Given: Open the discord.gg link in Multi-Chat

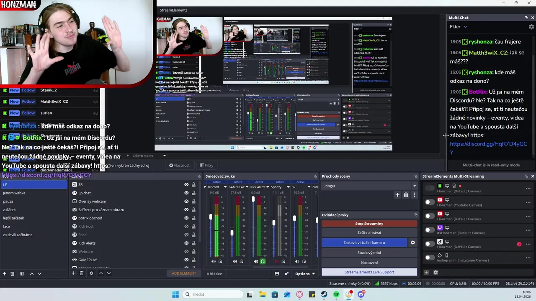Looking at the screenshot, I should pyautogui.click(x=488, y=148).
